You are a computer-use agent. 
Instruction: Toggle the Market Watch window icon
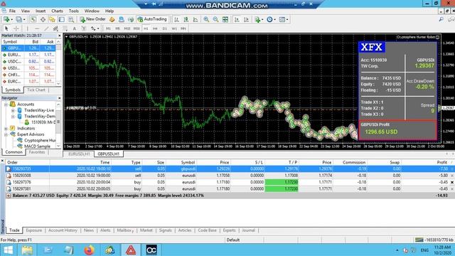33,19
